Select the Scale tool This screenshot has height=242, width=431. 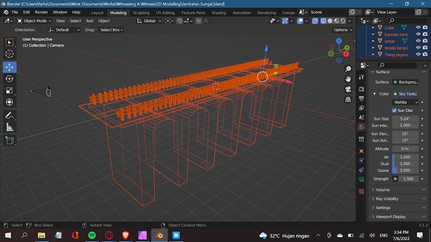coord(9,90)
